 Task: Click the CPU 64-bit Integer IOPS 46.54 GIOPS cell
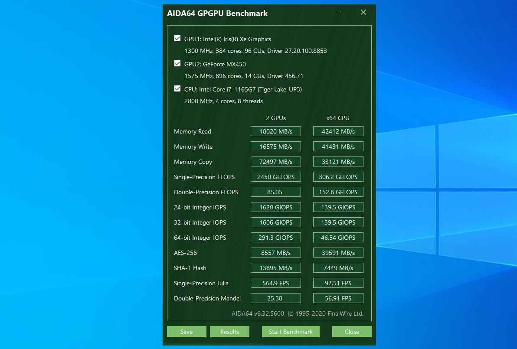tap(338, 238)
